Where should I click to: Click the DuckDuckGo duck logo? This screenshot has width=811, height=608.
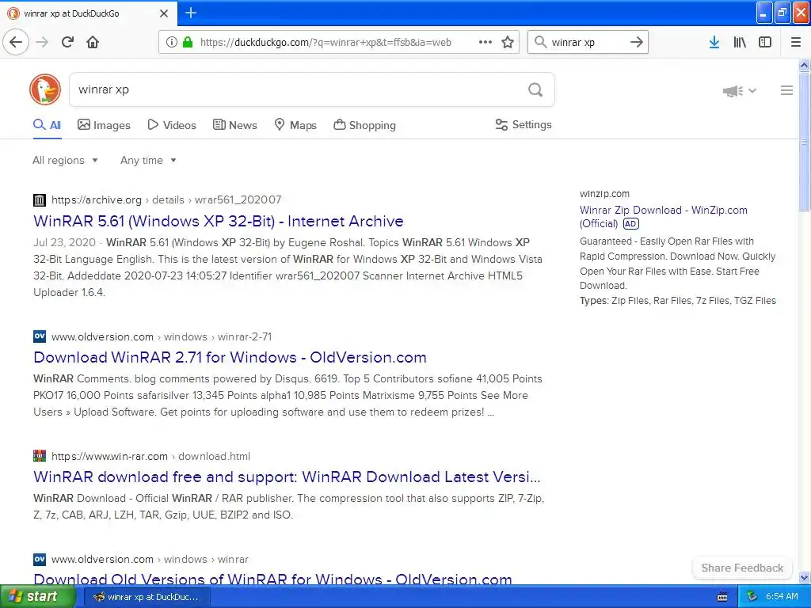45,89
